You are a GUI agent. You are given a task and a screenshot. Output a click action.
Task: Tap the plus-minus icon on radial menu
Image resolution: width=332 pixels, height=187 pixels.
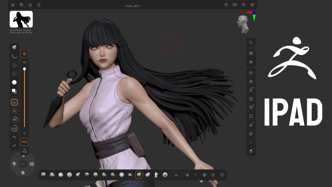tap(23, 172)
